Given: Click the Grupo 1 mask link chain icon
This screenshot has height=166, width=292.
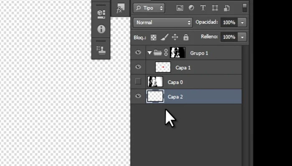Looking at the screenshot, I should coord(166,53).
